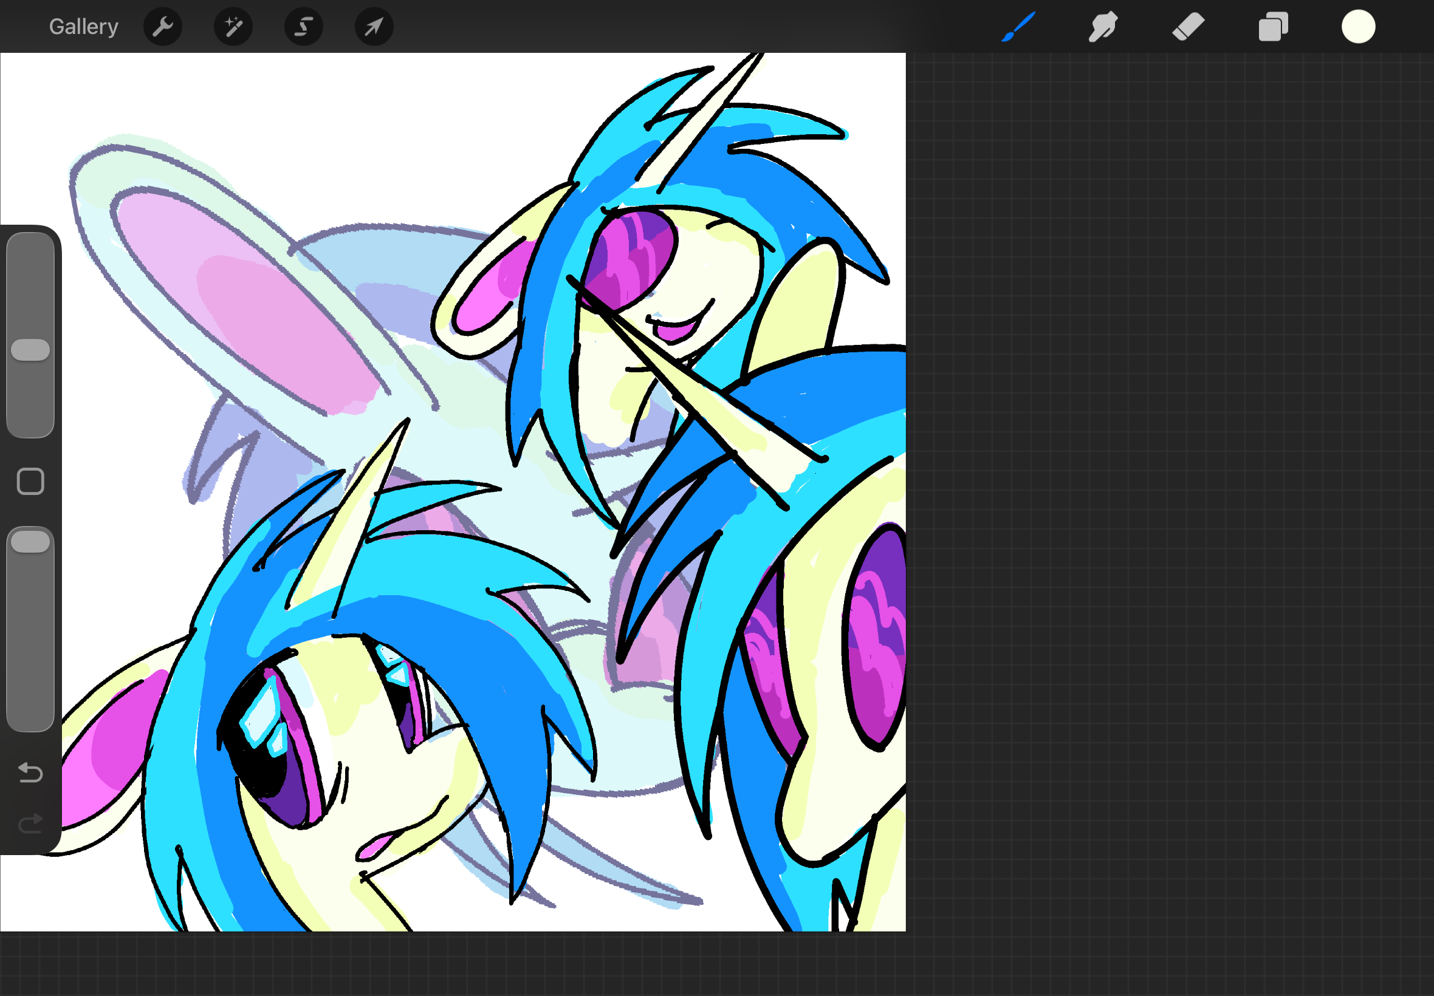
Task: Activate the Selection tool
Action: (x=304, y=27)
